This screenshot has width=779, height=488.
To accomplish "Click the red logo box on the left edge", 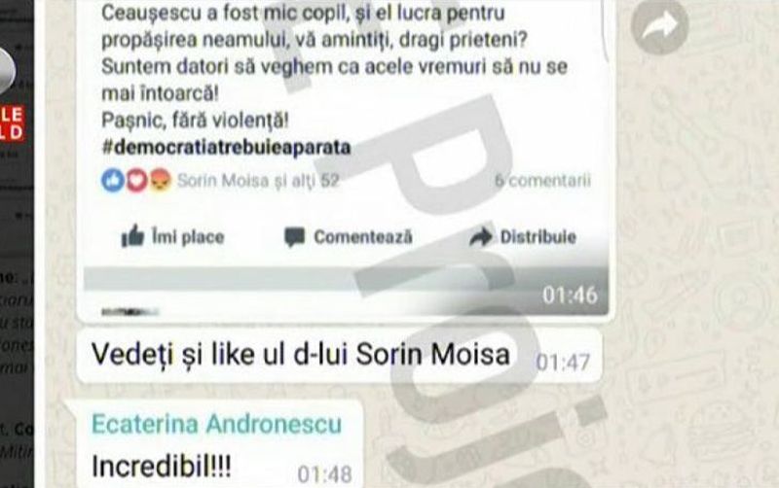I will click(12, 123).
